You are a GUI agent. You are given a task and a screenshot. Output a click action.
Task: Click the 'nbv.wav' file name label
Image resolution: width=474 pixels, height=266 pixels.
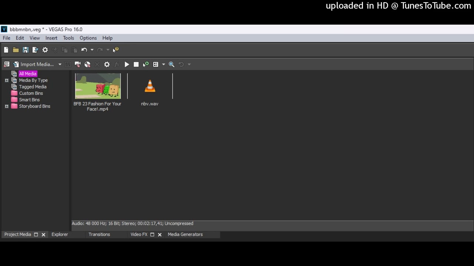(x=150, y=104)
